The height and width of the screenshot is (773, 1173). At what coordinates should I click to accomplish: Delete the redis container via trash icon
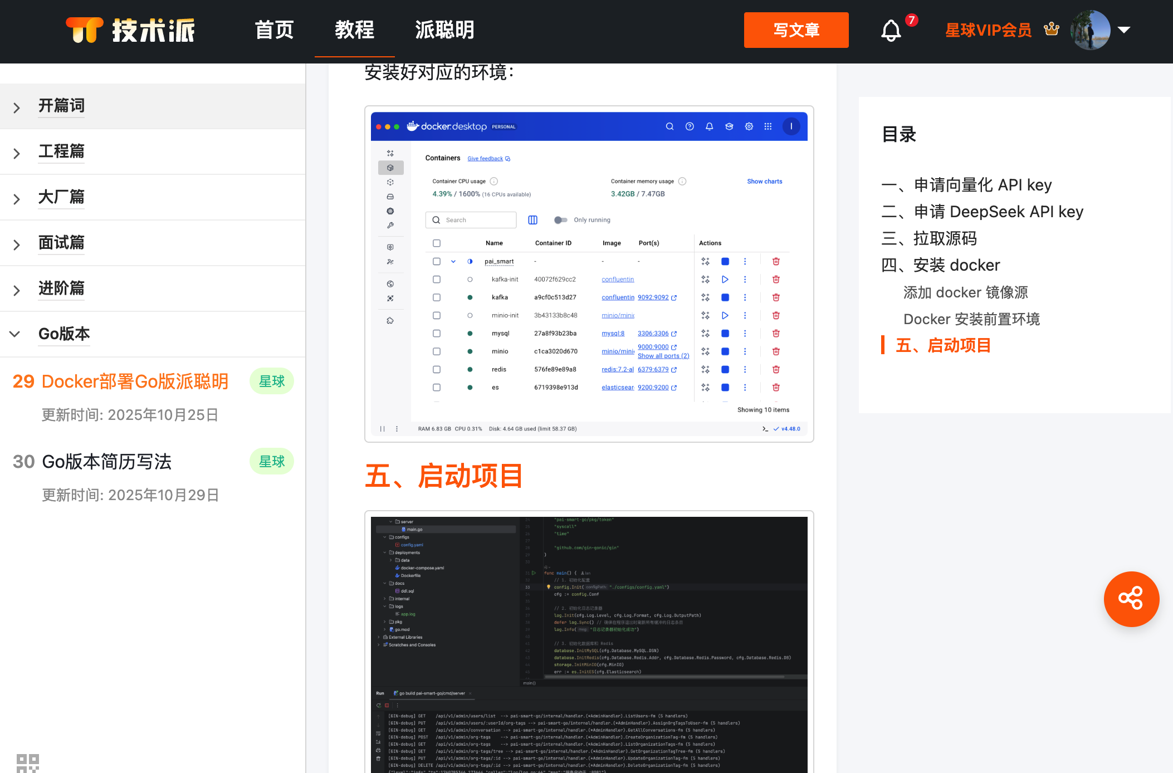tap(776, 369)
